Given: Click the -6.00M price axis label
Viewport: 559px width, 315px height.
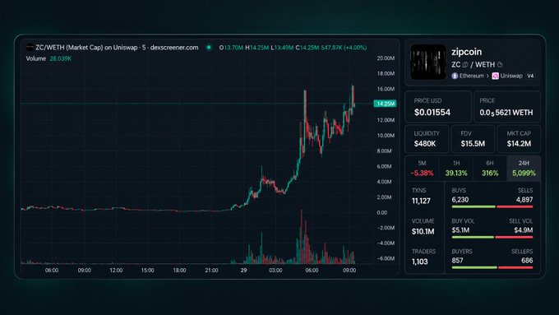Looking at the screenshot, I should pos(386,258).
